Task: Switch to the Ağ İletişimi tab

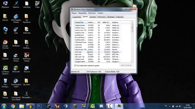Action: [111, 17]
